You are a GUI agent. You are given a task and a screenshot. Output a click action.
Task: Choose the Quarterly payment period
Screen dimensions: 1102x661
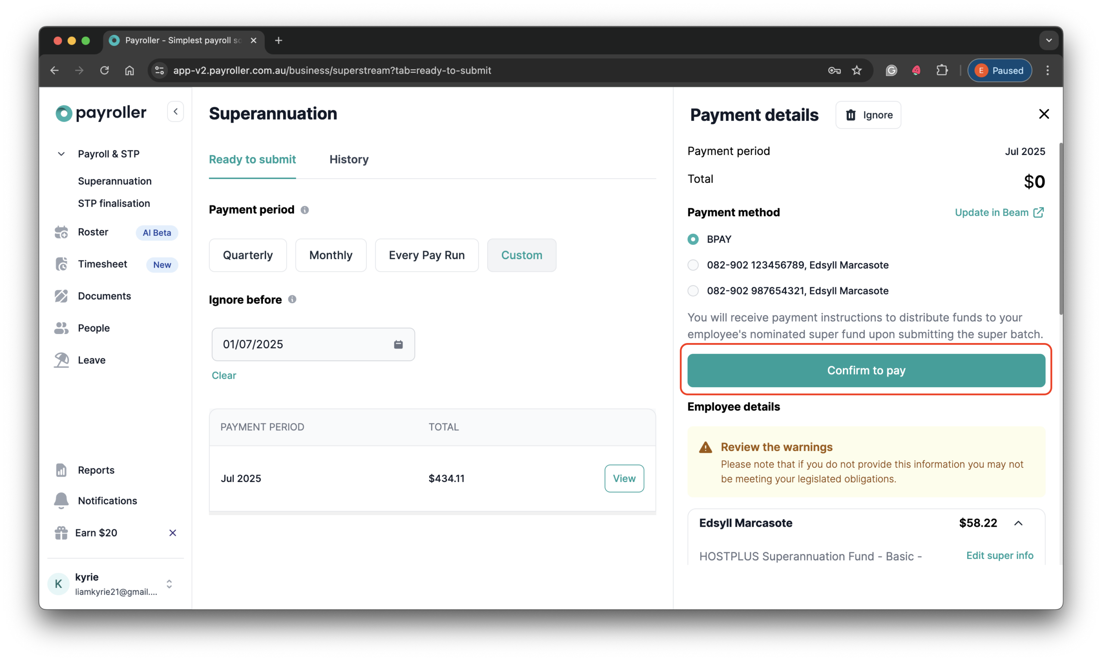click(248, 255)
